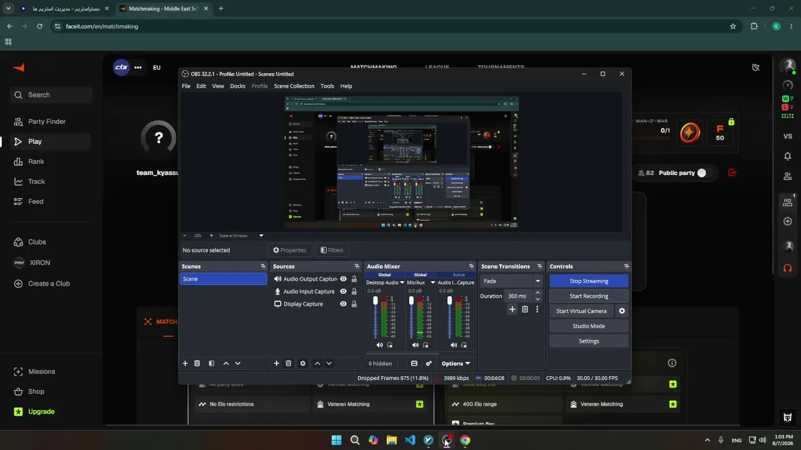
Task: Open FACEIT notifications bell
Action: [x=788, y=156]
